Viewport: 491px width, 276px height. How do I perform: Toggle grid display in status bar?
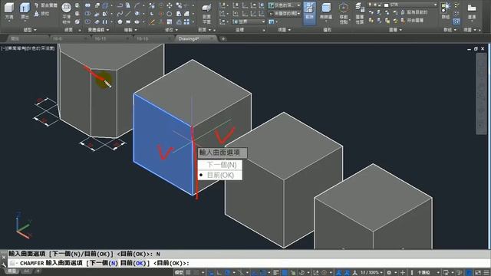tap(188, 273)
